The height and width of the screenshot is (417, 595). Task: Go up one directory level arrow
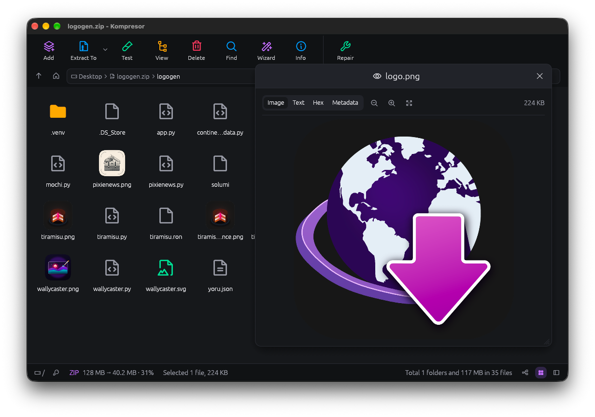pos(39,76)
